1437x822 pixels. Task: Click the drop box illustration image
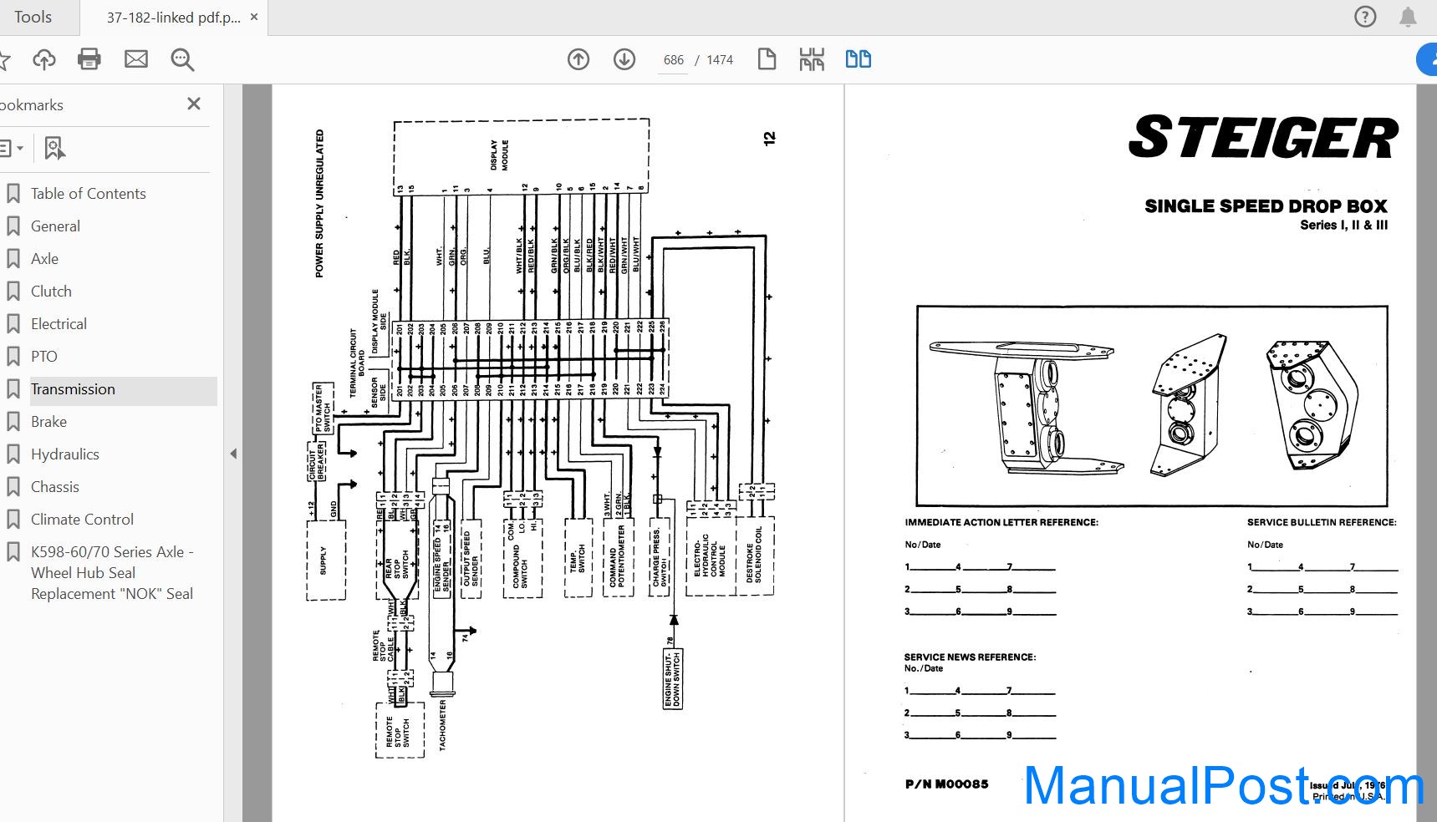(1152, 406)
